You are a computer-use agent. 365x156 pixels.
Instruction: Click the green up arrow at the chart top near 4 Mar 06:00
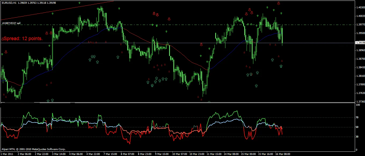(79, 2)
